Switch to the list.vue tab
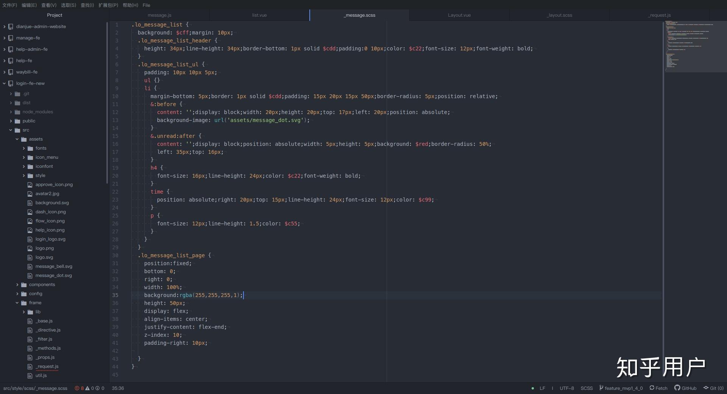This screenshot has height=394, width=727. coord(259,15)
